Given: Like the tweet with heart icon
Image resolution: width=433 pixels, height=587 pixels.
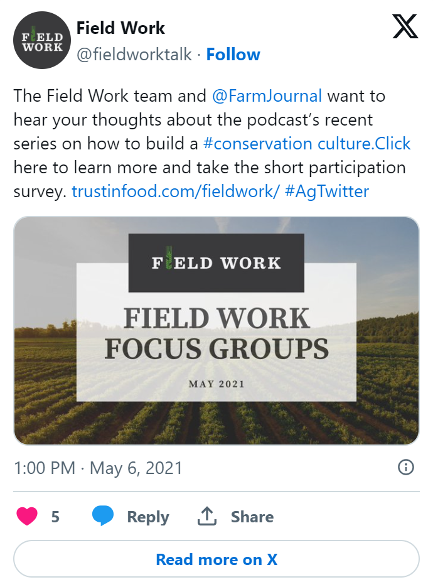Looking at the screenshot, I should pos(26,517).
